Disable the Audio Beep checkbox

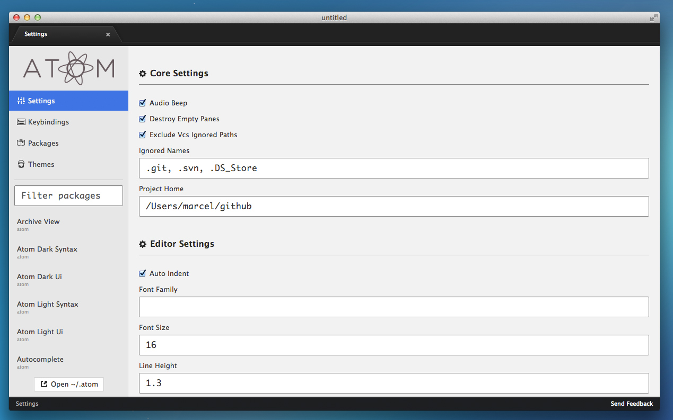[x=142, y=103]
